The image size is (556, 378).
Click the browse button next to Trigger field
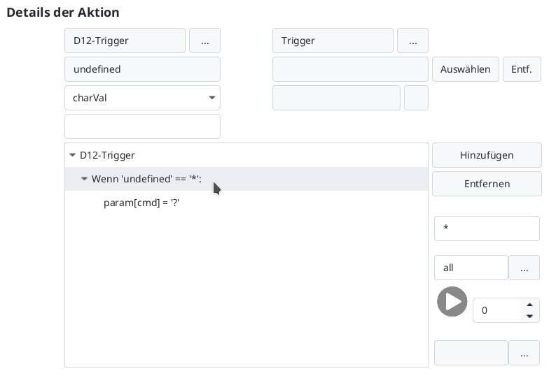412,41
